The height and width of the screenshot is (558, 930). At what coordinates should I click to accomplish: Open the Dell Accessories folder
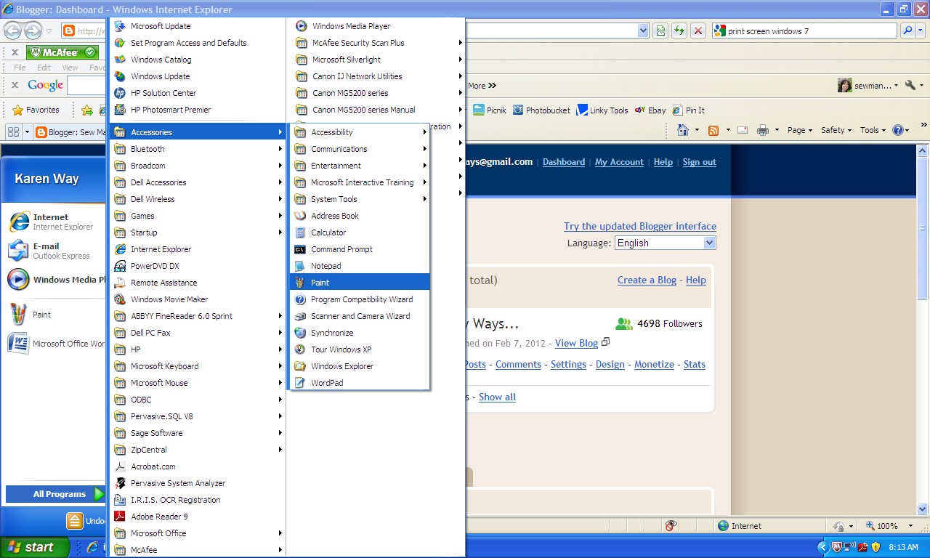pos(198,182)
